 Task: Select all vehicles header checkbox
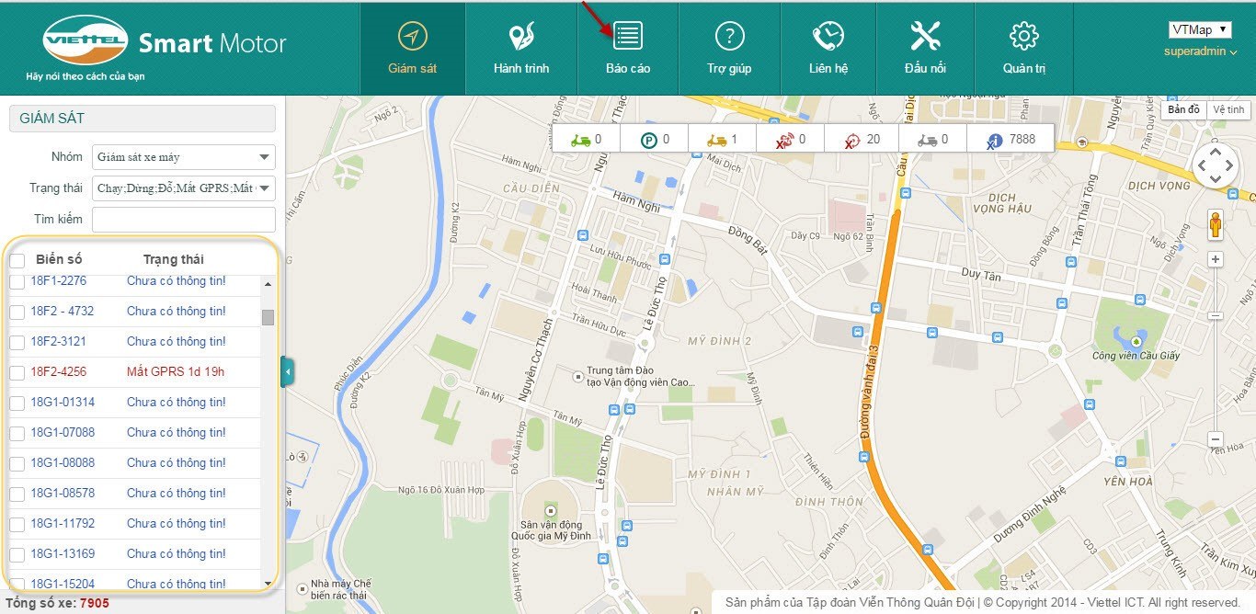[x=17, y=260]
